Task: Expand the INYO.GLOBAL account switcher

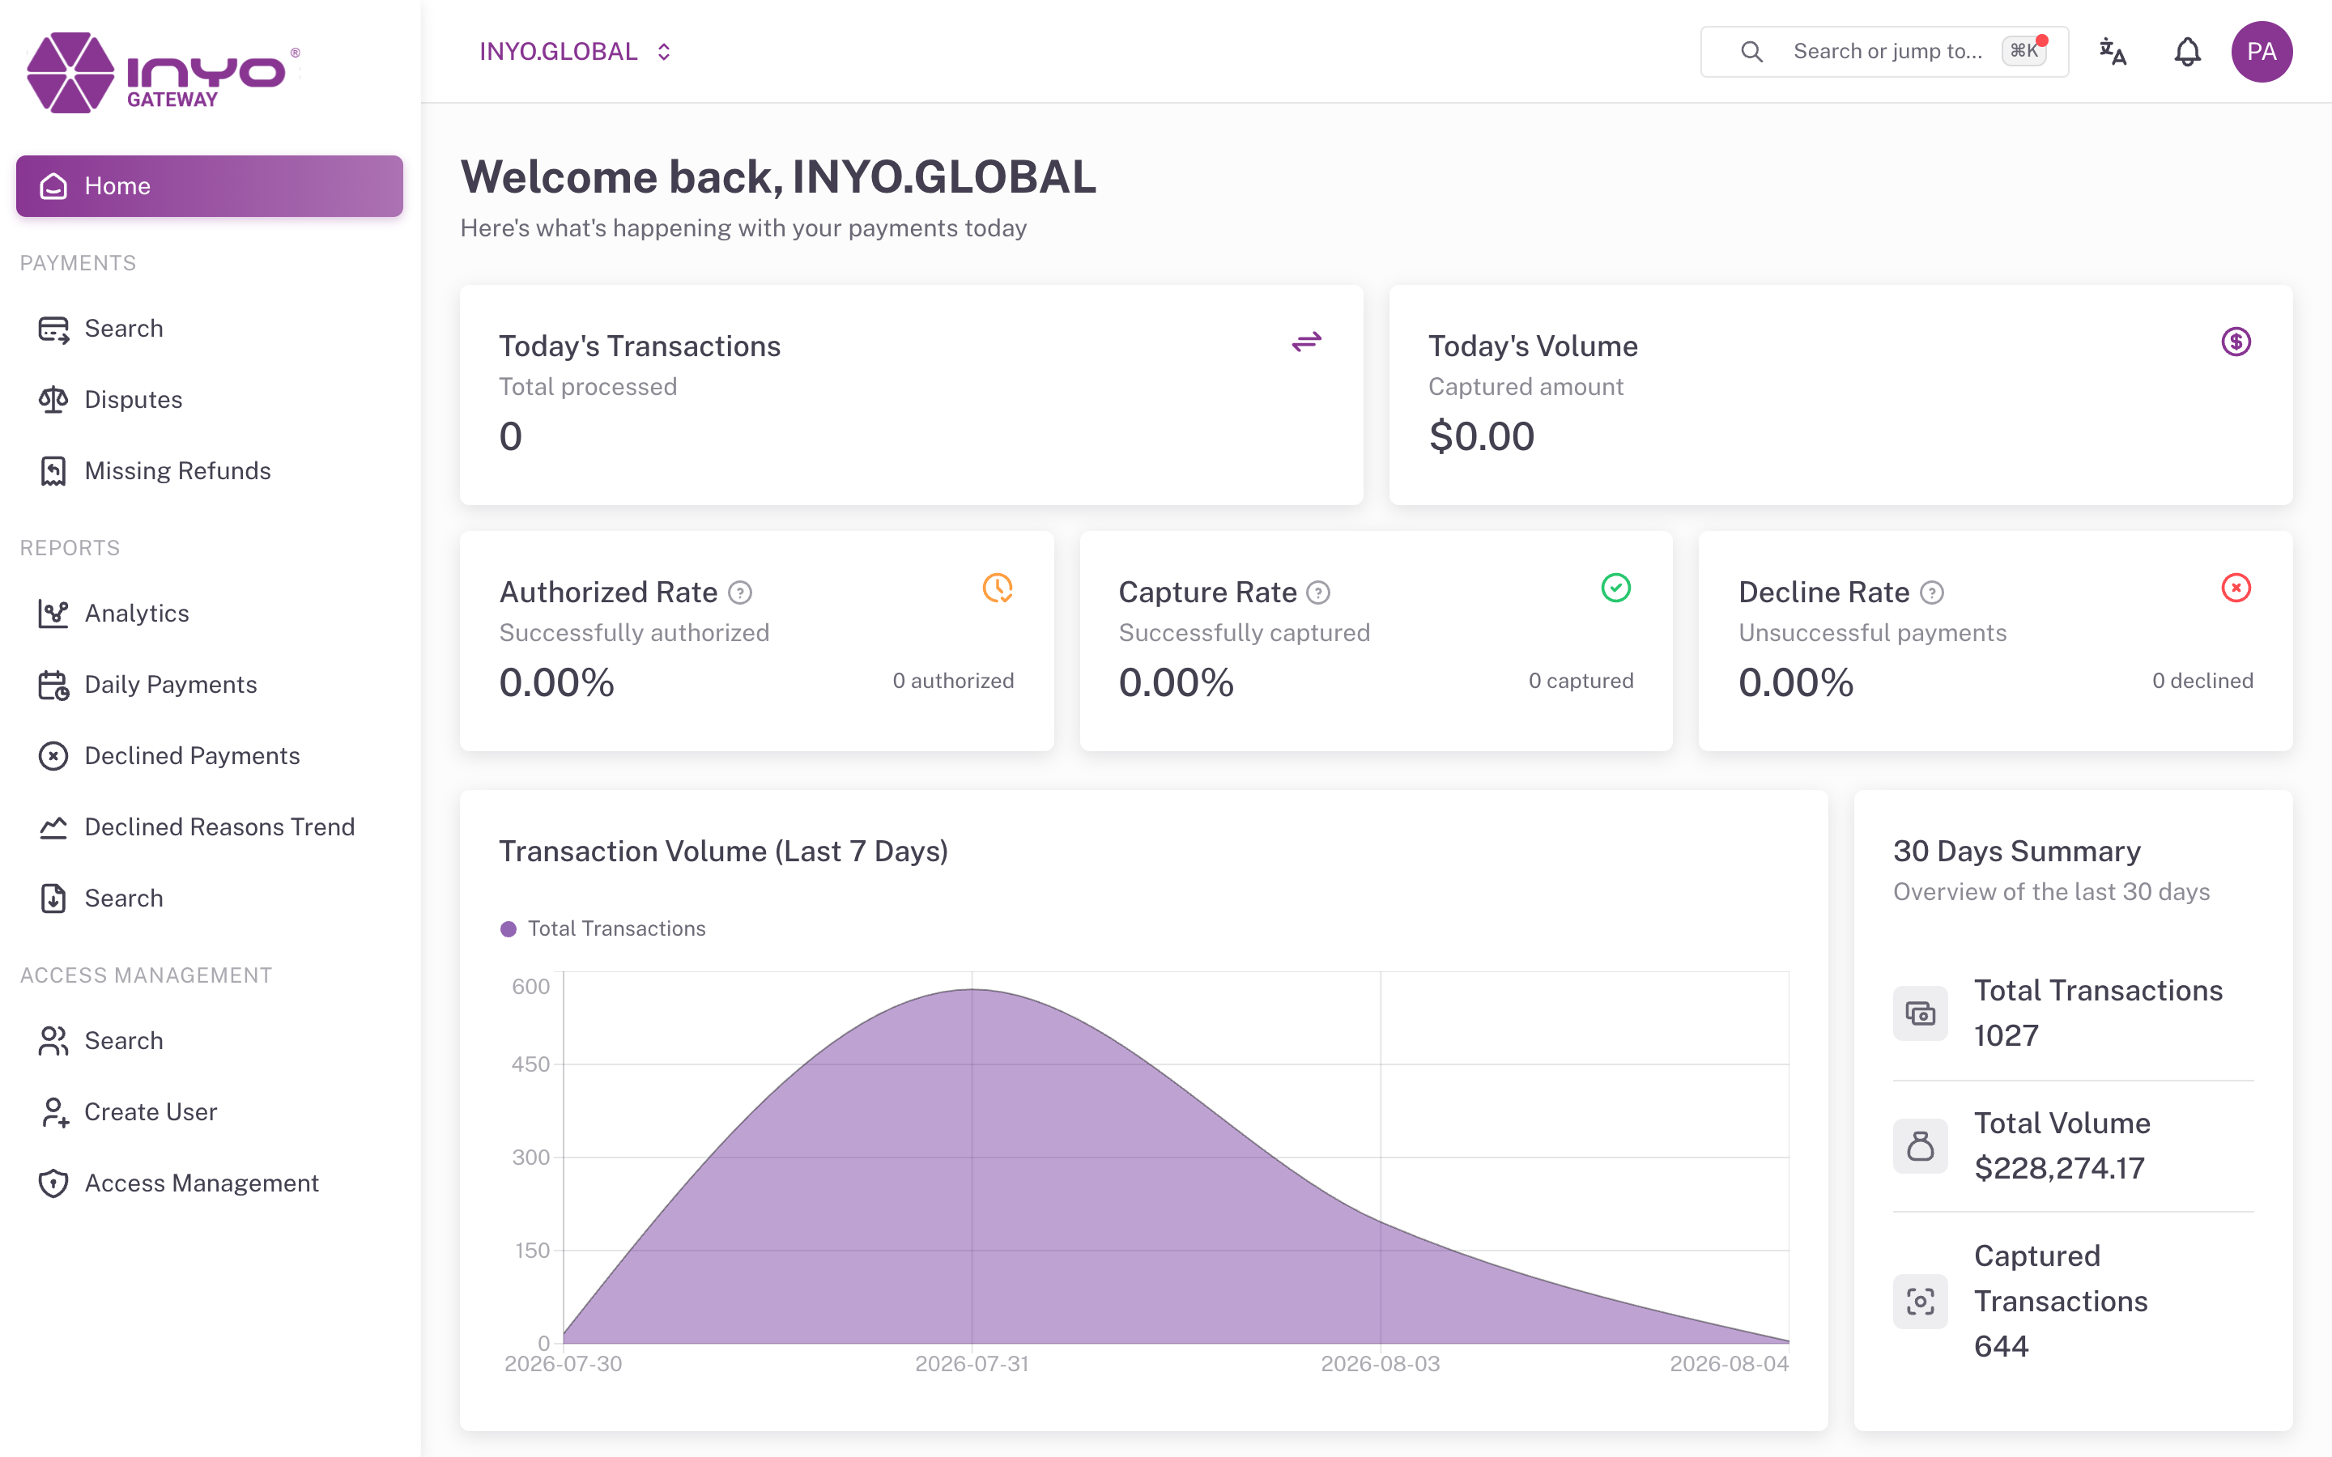Action: pos(575,51)
